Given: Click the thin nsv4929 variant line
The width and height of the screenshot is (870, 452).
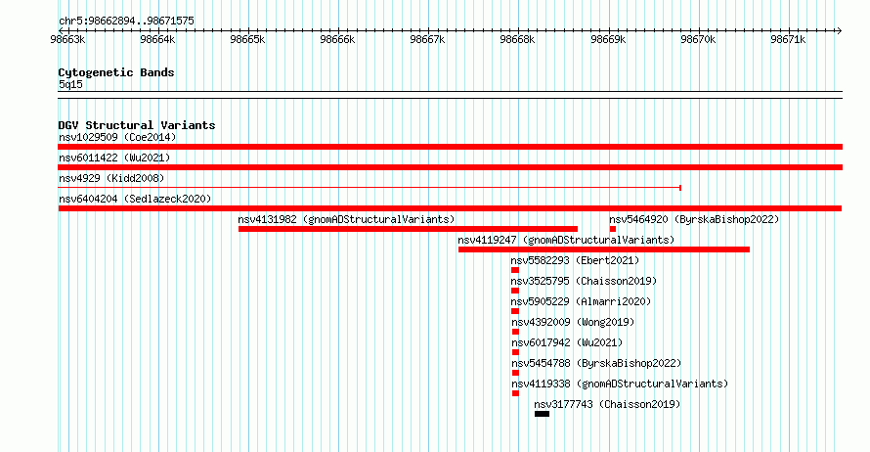Looking at the screenshot, I should point(370,188).
